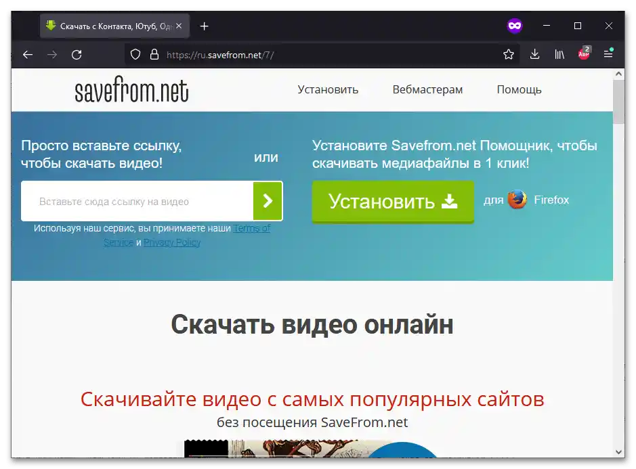636x469 pixels.
Task: Click the page vertical scrollbar thumb
Action: click(618, 102)
